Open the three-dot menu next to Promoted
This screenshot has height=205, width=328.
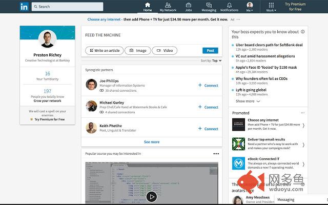pyautogui.click(x=303, y=113)
